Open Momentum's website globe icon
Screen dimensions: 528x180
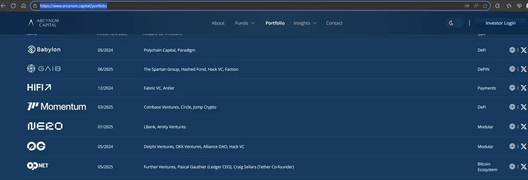[512, 107]
